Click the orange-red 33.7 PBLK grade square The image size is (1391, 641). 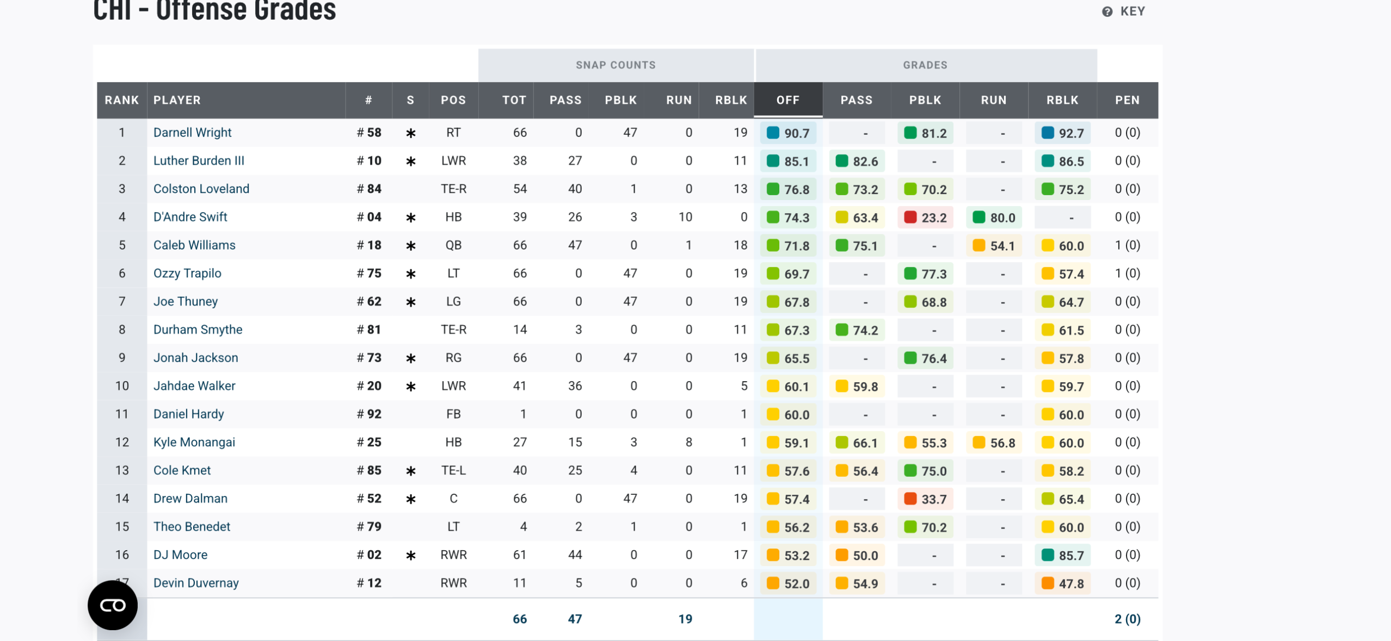[x=910, y=499]
